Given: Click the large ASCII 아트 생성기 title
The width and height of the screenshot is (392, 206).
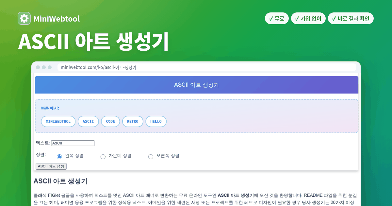Looking at the screenshot, I should pos(93,41).
